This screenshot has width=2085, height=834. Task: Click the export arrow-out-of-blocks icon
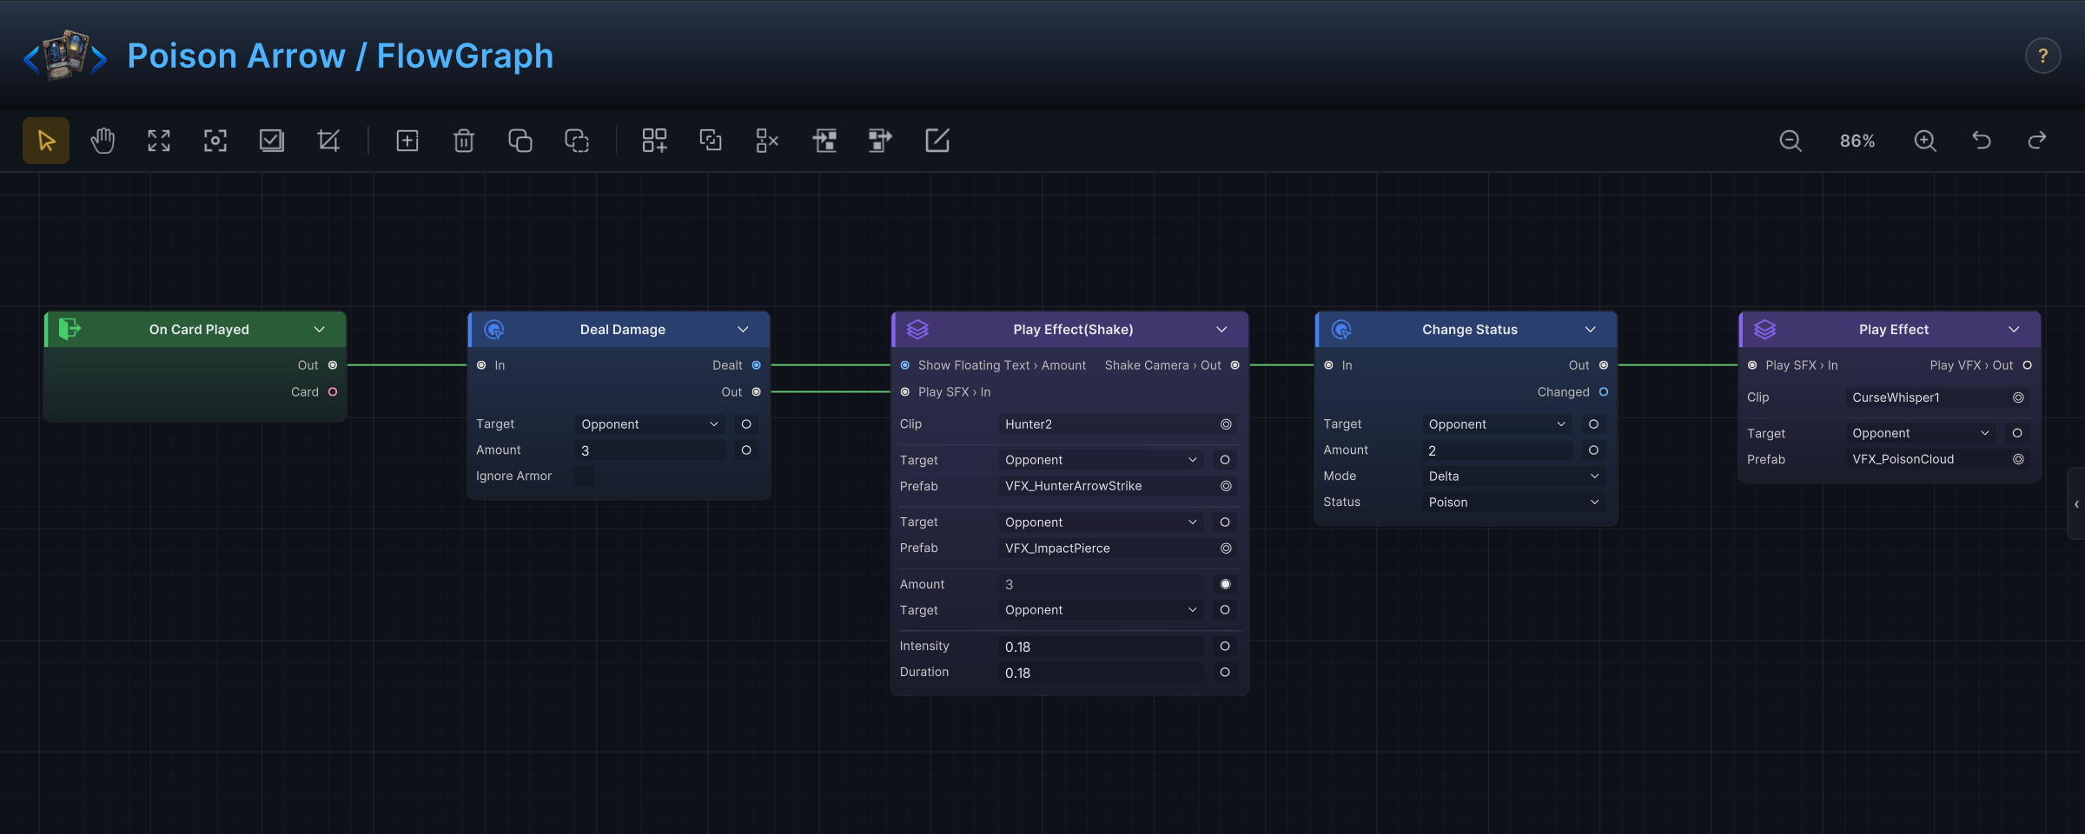click(880, 141)
